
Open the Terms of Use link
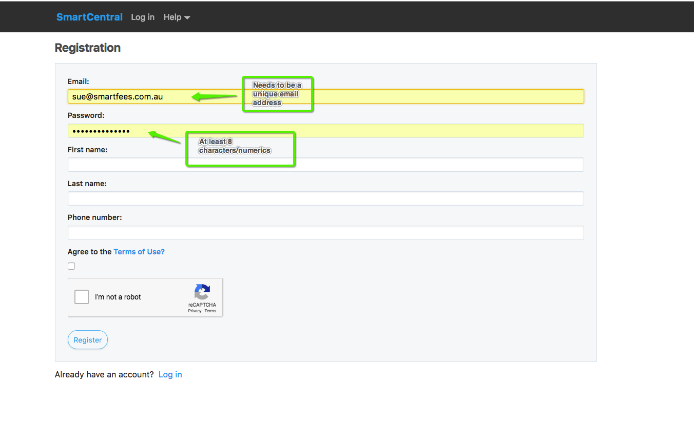pyautogui.click(x=139, y=252)
